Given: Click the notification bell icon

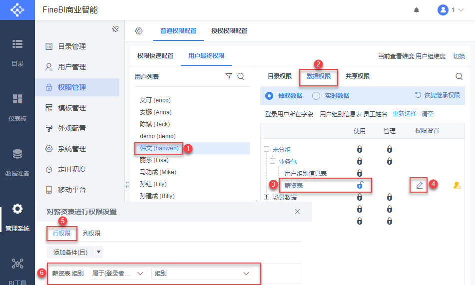Looking at the screenshot, I should (417, 10).
